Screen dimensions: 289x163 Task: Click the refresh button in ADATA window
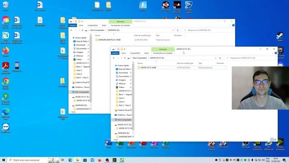tap(220, 58)
